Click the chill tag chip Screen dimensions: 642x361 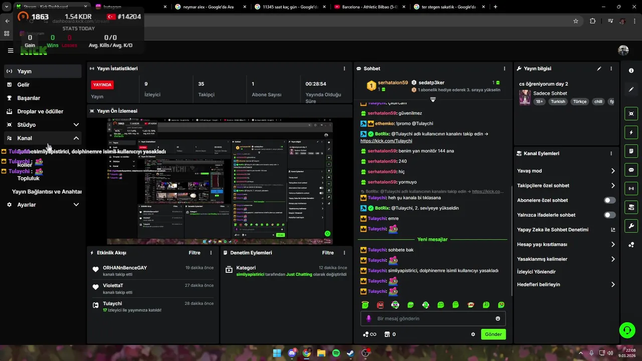(598, 101)
